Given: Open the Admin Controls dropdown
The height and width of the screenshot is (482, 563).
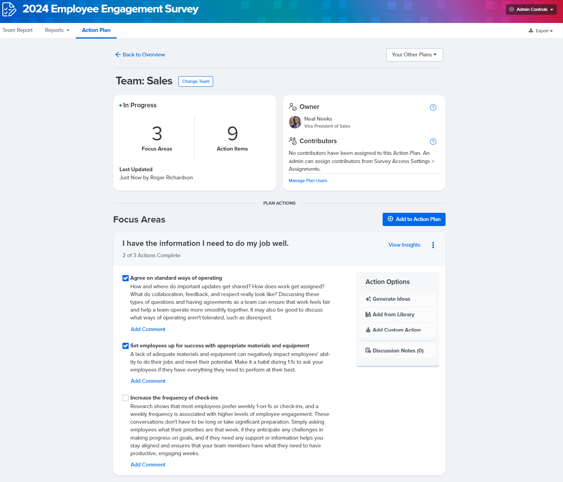Looking at the screenshot, I should [531, 9].
